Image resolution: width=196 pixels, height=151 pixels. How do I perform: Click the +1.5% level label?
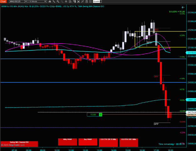182,57
